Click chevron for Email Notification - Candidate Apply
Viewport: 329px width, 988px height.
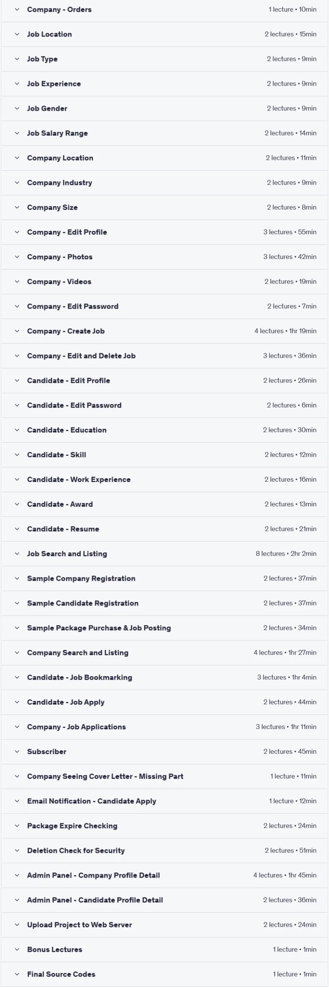point(17,801)
